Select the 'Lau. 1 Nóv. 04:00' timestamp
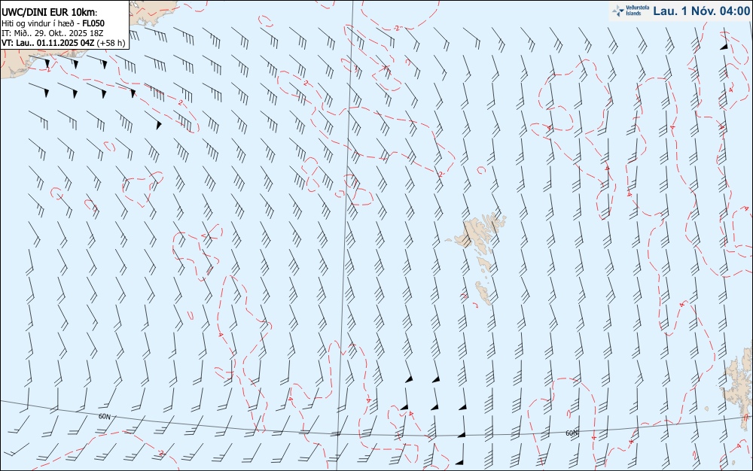Image resolution: width=753 pixels, height=471 pixels. click(701, 11)
